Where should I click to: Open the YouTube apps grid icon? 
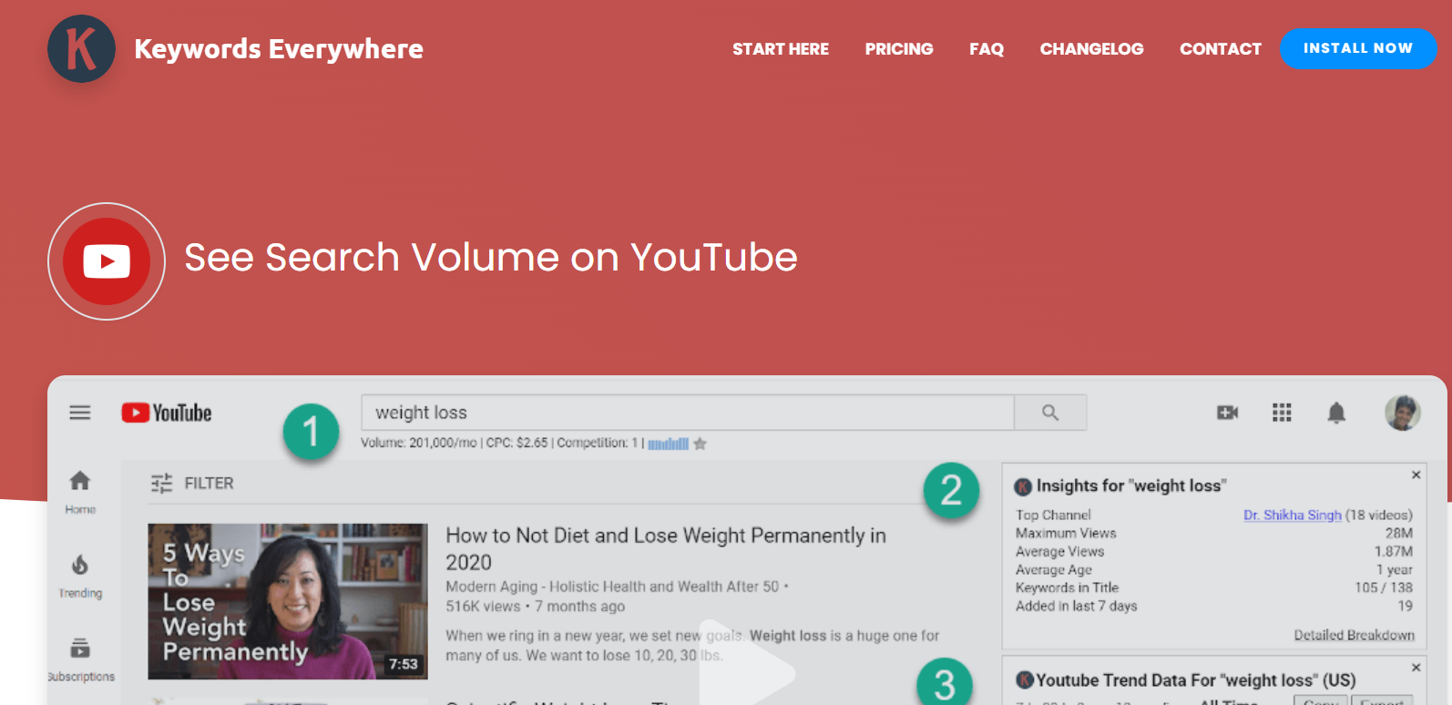(1282, 413)
